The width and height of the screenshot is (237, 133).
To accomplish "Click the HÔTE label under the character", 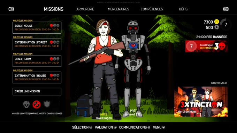I will 104,115.
